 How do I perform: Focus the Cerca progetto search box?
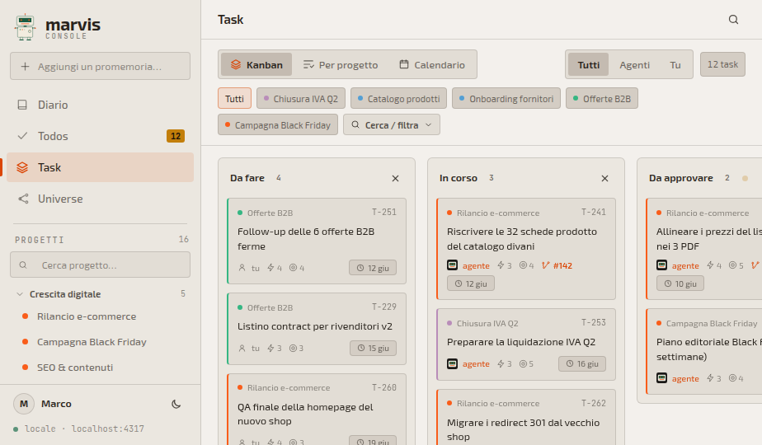[x=100, y=265]
